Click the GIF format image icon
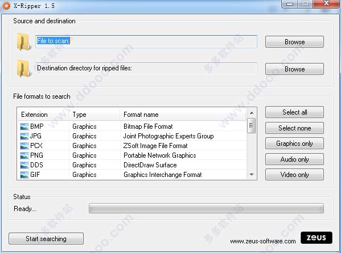This screenshot has width=341, height=253. tap(24, 175)
